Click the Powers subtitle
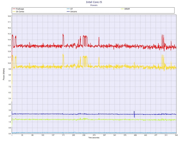The width and height of the screenshot is (188, 141). [94, 5]
